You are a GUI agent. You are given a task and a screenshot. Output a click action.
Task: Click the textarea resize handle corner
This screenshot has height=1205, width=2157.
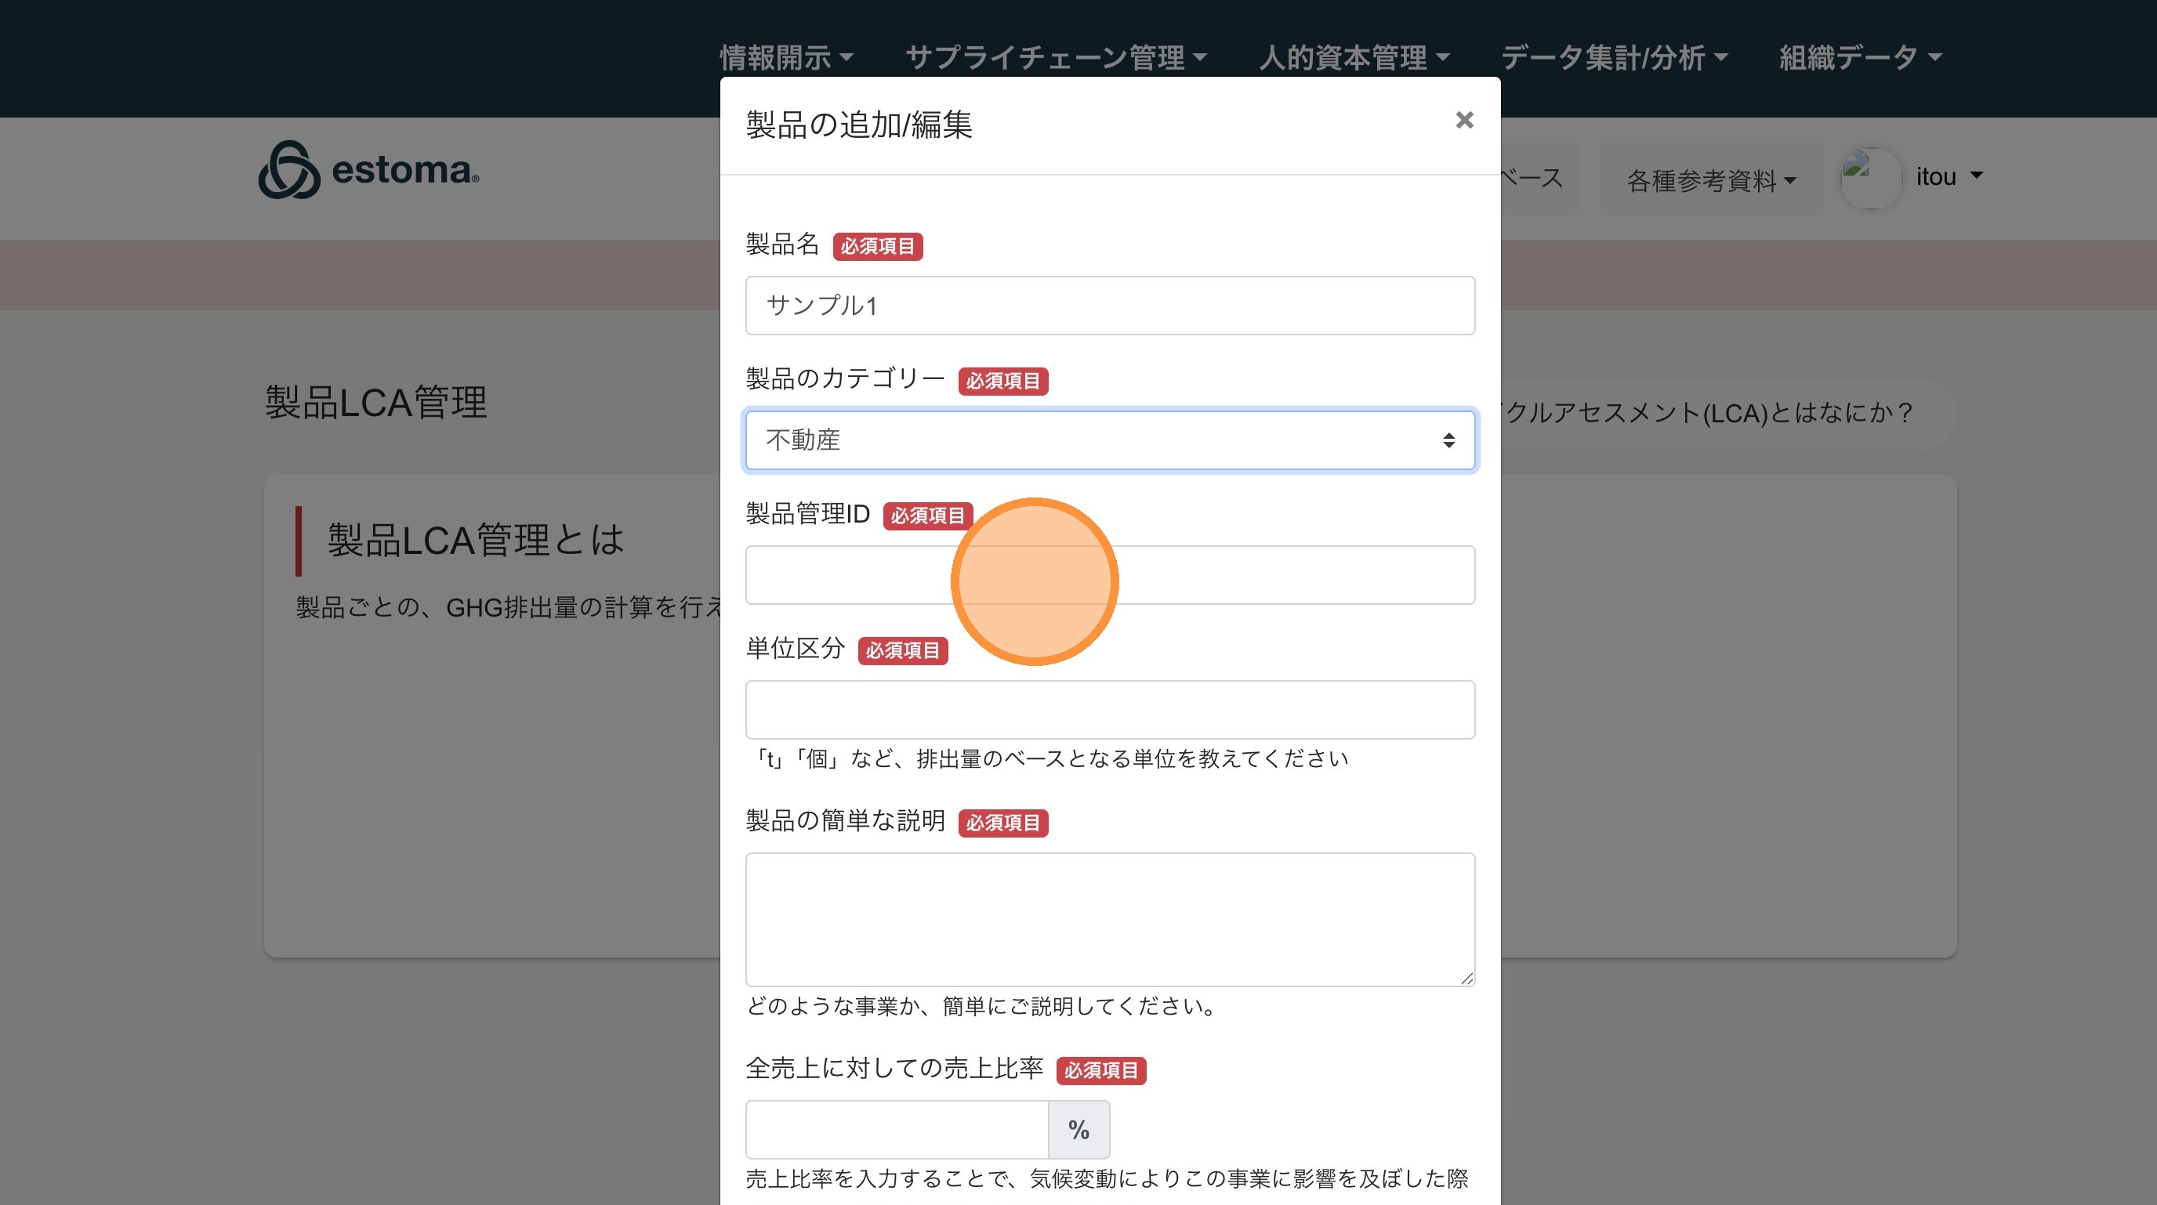(1467, 979)
